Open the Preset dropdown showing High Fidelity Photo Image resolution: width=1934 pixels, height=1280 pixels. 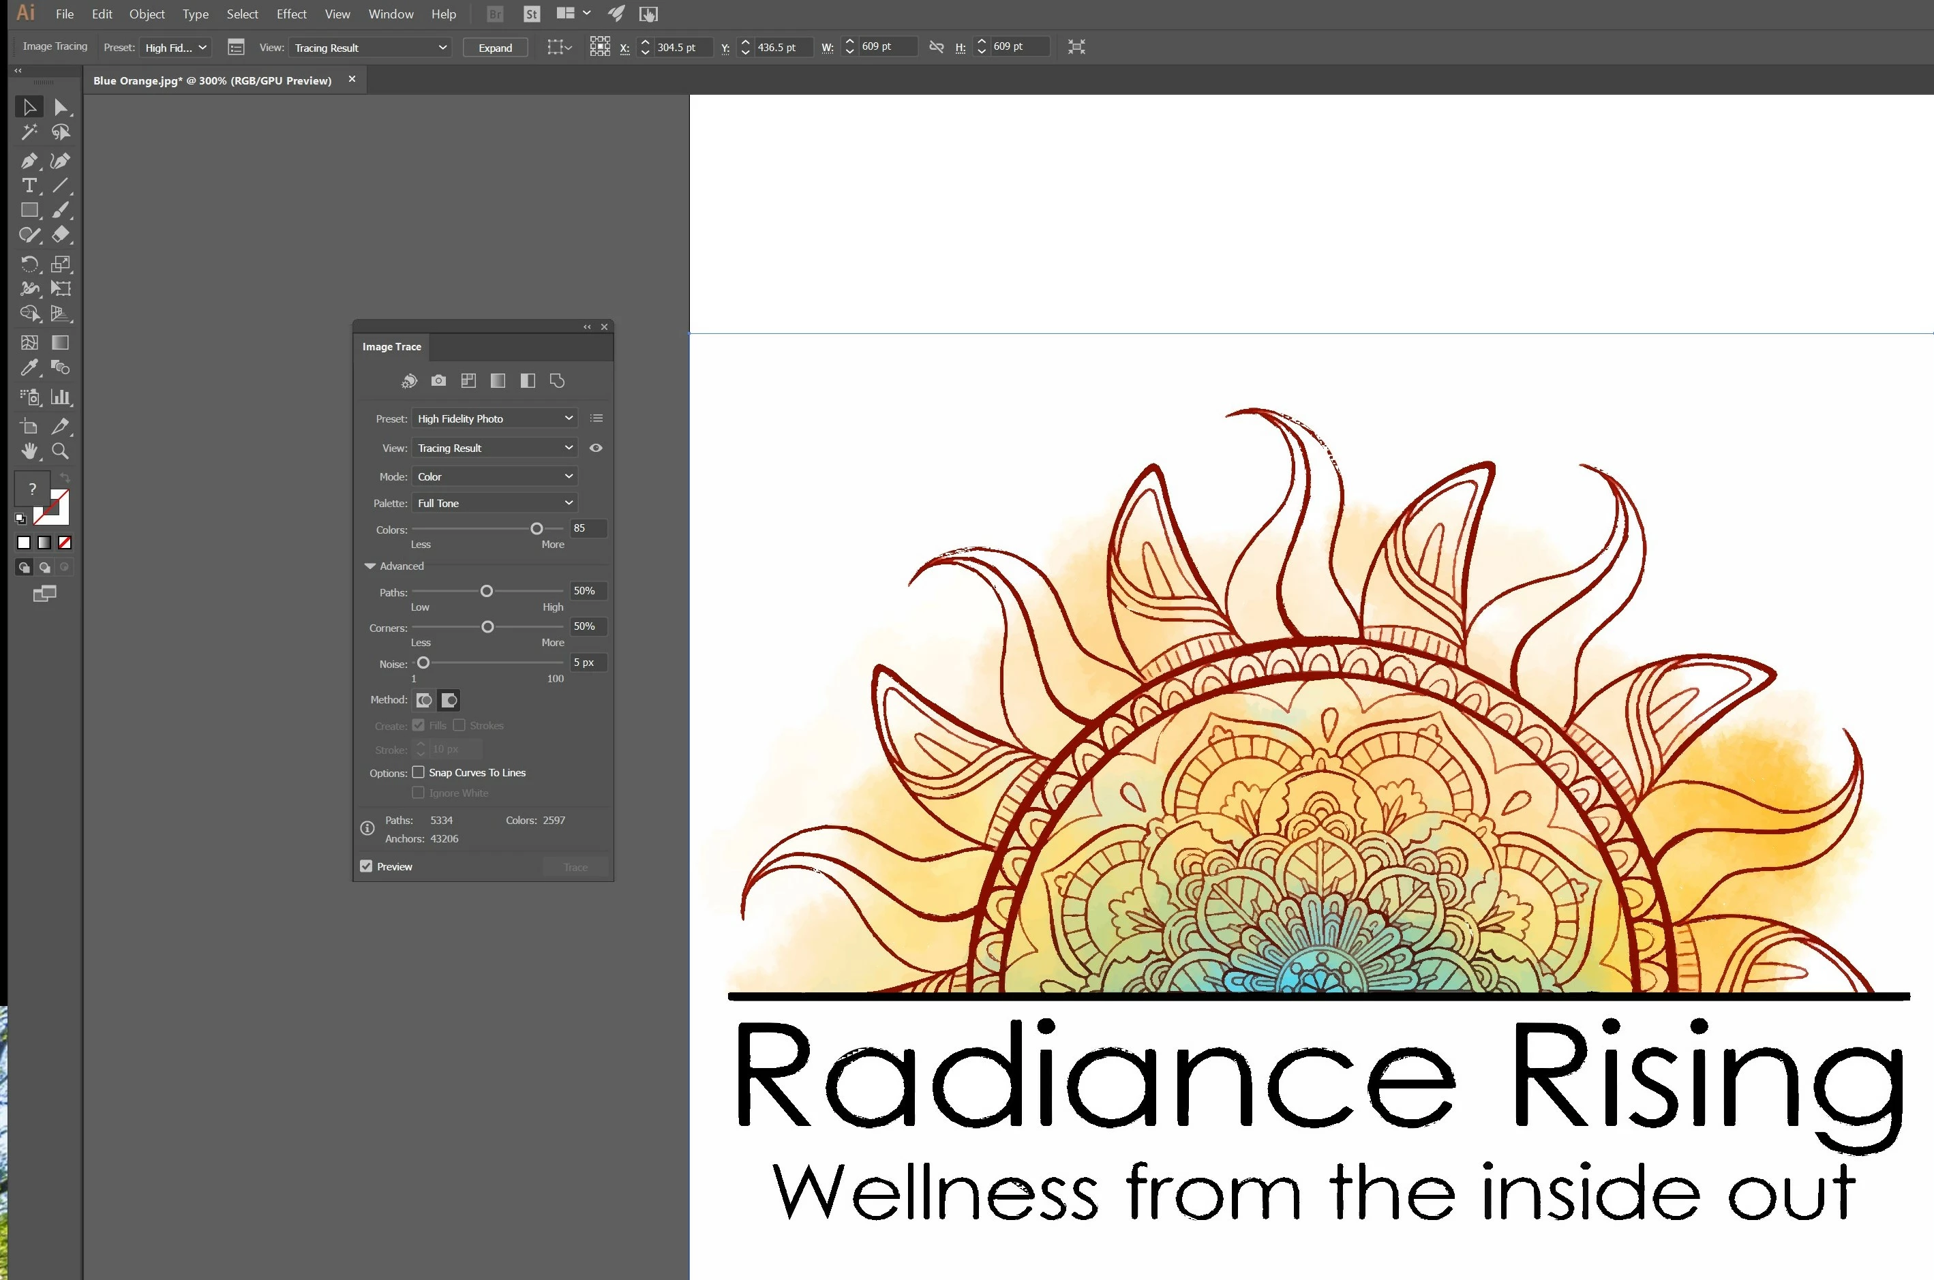pyautogui.click(x=495, y=418)
